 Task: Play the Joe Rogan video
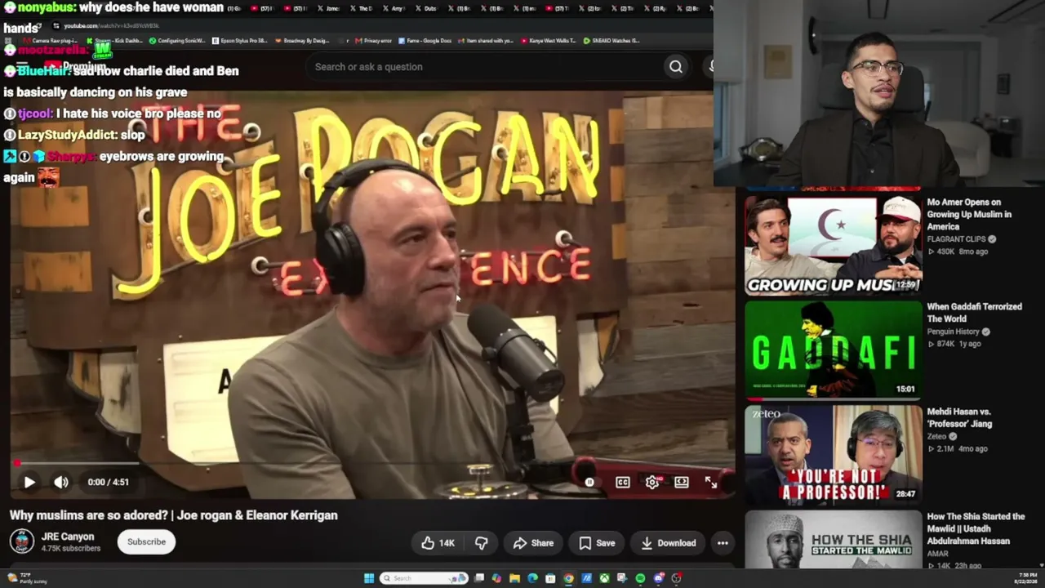[29, 482]
